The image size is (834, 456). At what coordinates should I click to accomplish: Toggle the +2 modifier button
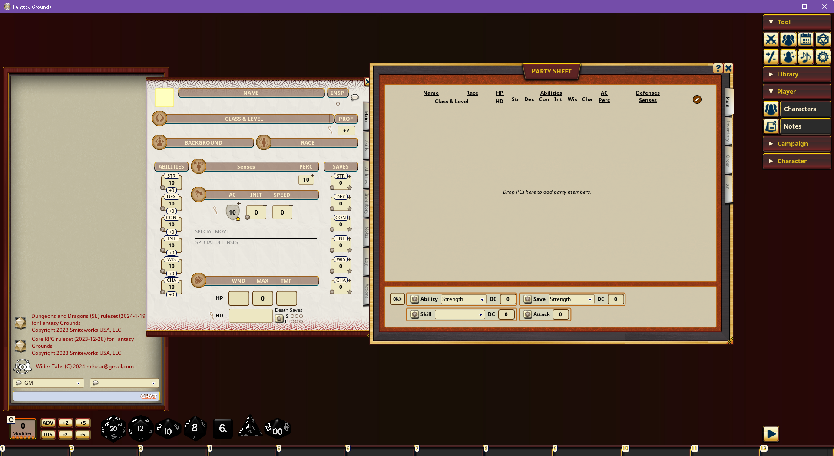tap(66, 423)
